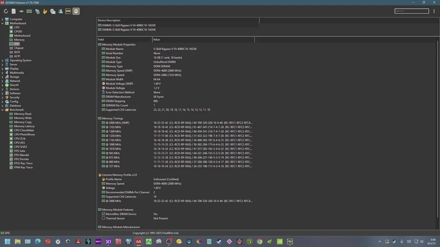Open the Windows Start menu
Screen dimensions: 440x247
(8, 242)
